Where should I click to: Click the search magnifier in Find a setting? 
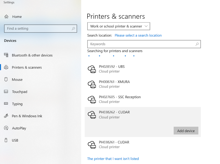[x=73, y=29]
